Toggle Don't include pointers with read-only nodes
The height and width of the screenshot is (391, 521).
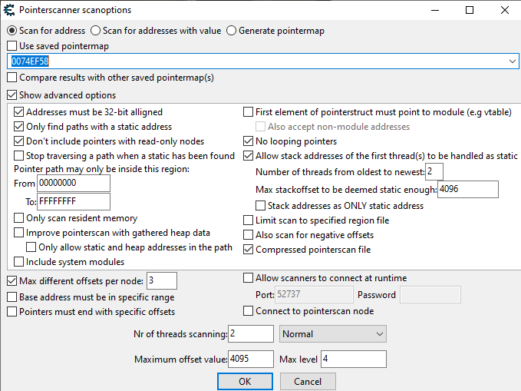click(x=19, y=141)
